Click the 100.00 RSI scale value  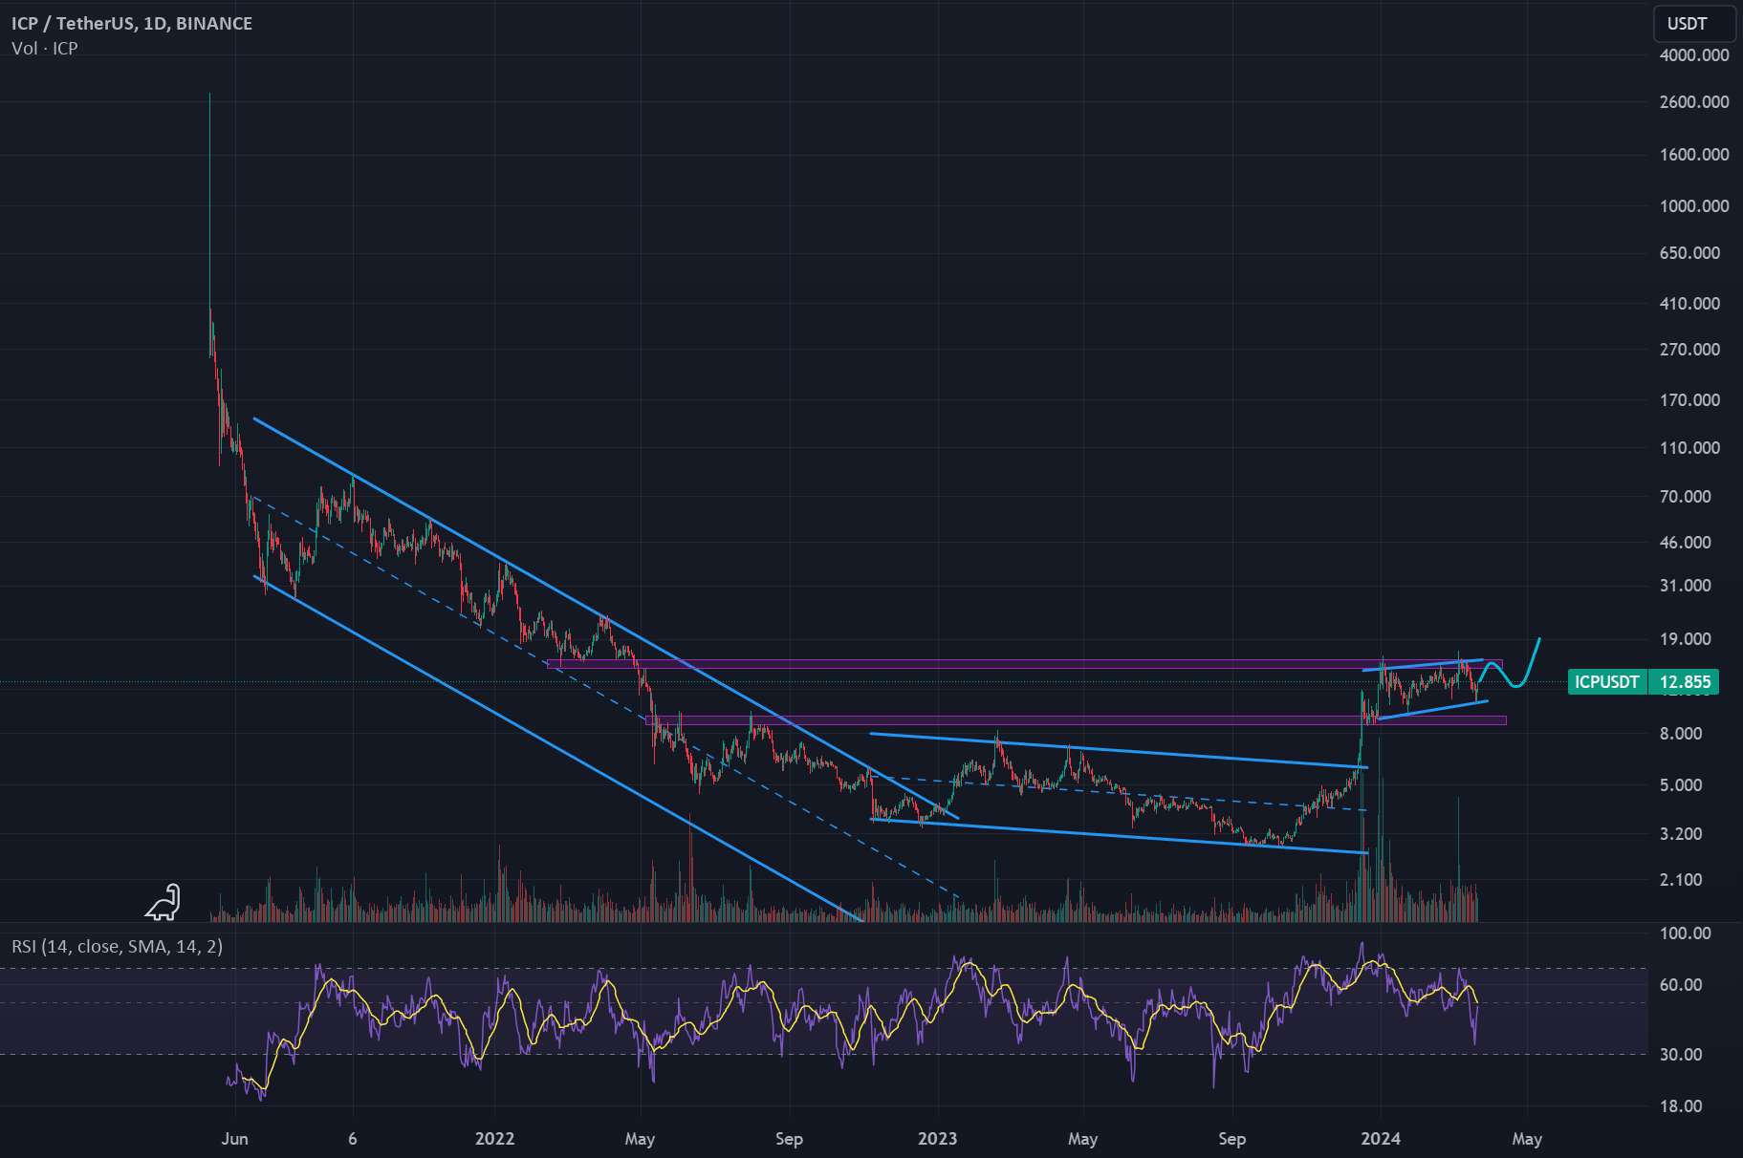tap(1686, 933)
